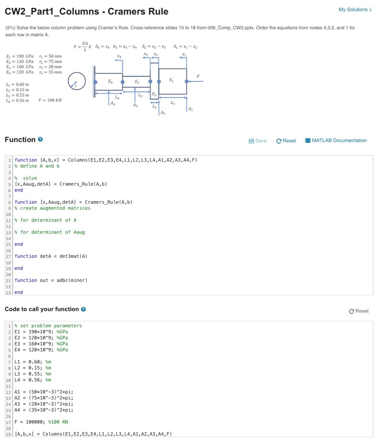Click the Reset label in the Function toolbar
The height and width of the screenshot is (442, 380).
click(x=289, y=141)
